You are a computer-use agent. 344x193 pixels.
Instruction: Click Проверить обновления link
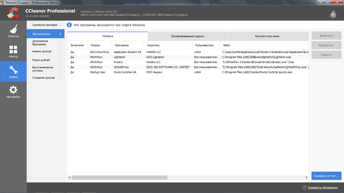(x=322, y=187)
